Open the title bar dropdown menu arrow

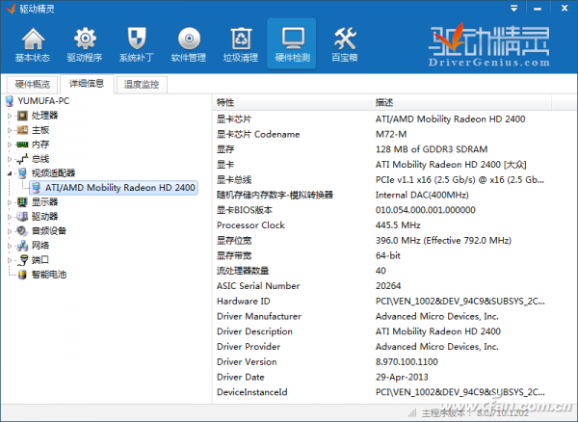pyautogui.click(x=513, y=8)
